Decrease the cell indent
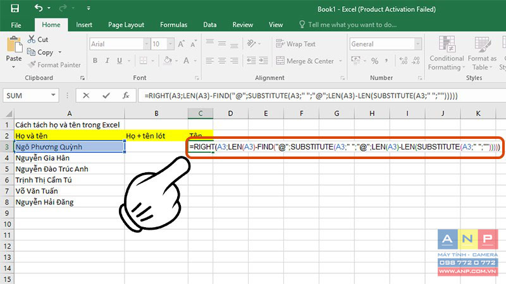The width and height of the screenshot is (506, 284). point(251,61)
